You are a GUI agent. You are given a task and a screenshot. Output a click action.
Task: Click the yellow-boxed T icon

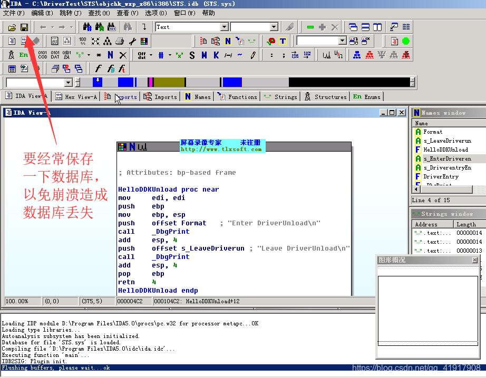click(283, 41)
